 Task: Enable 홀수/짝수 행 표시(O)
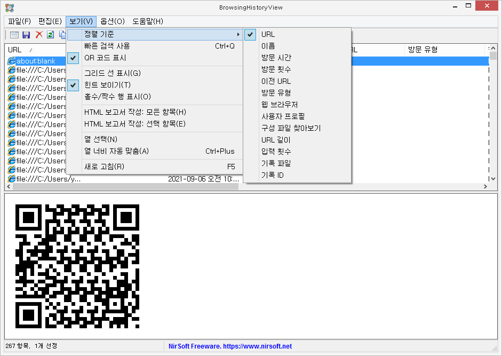click(x=155, y=97)
